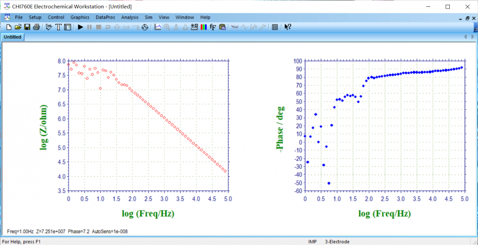Create a new file with toolbar icon

8,27
